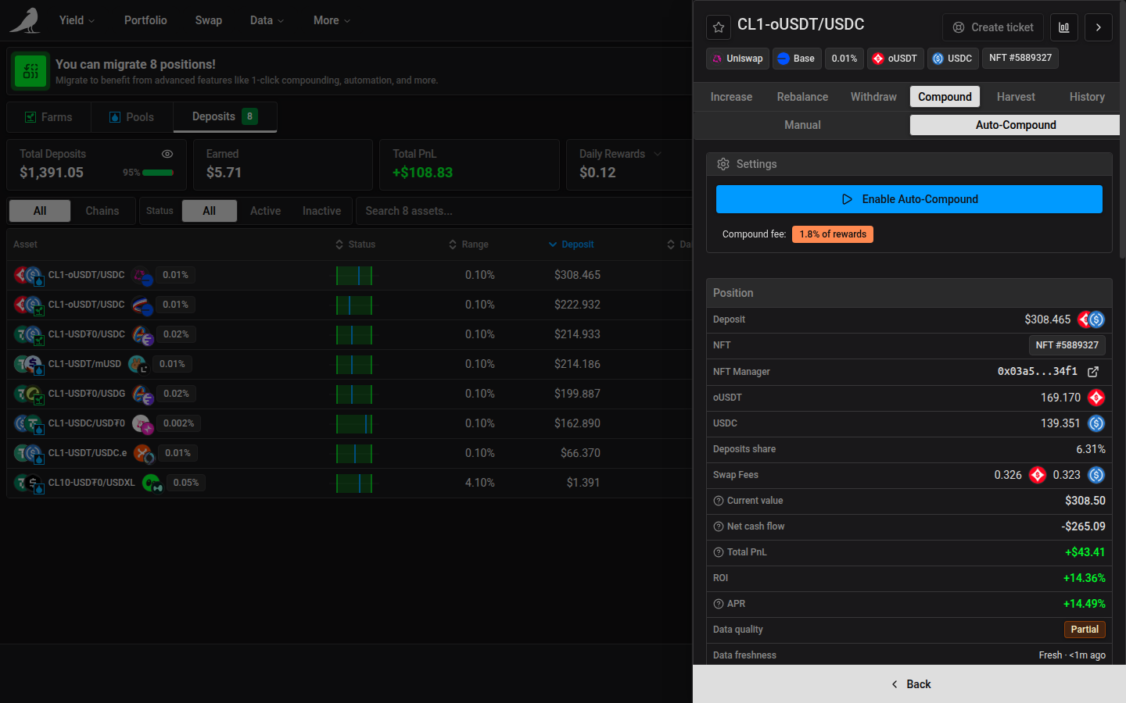Click Deposit row token pair icon
The width and height of the screenshot is (1126, 703).
(x=1091, y=319)
